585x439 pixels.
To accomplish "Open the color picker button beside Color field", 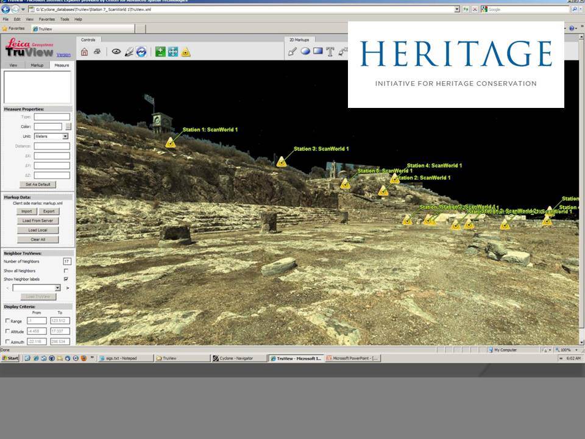I will point(68,127).
